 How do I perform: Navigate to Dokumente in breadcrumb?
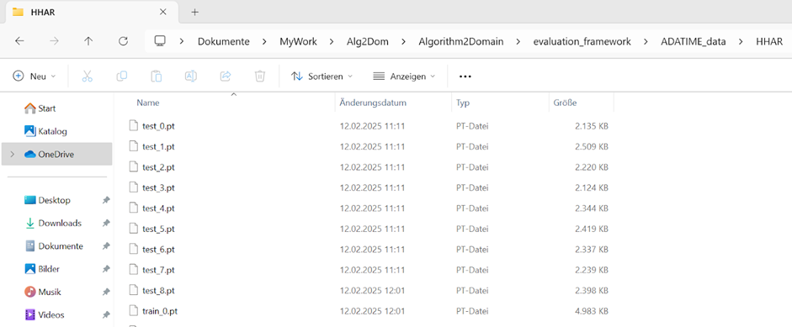(x=223, y=42)
